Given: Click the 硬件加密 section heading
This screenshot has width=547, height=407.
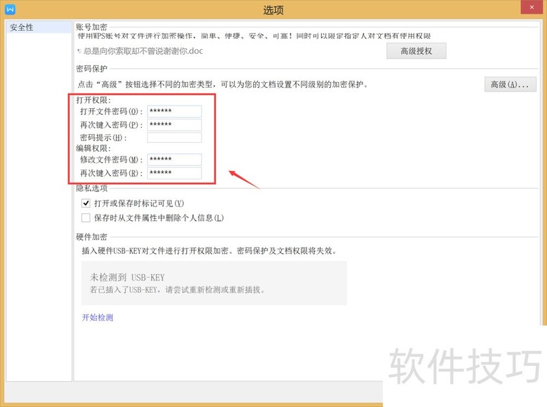Looking at the screenshot, I should click(x=92, y=237).
